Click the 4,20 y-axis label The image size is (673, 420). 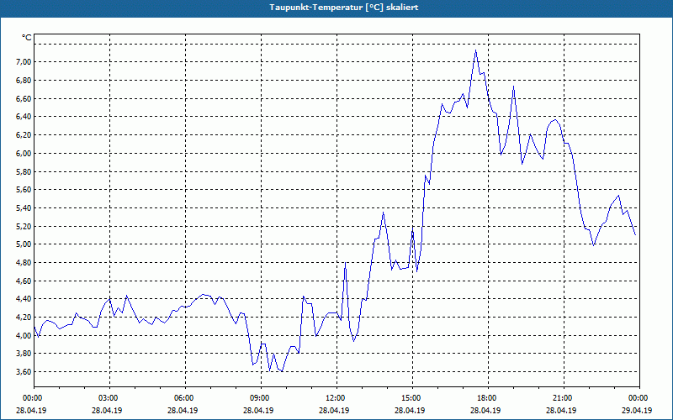click(x=24, y=318)
